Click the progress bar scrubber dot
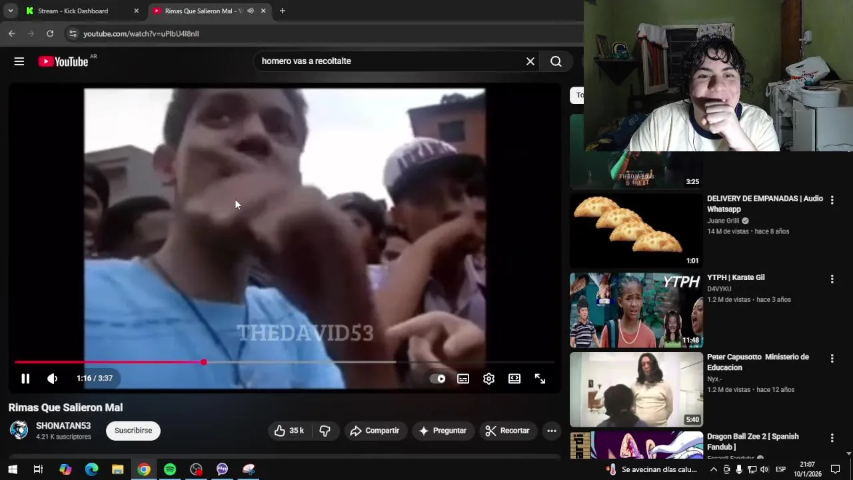The height and width of the screenshot is (480, 853). 203,362
